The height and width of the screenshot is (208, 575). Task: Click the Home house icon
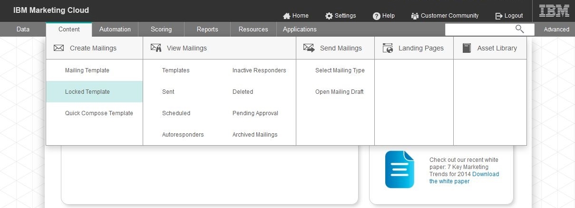pyautogui.click(x=287, y=16)
